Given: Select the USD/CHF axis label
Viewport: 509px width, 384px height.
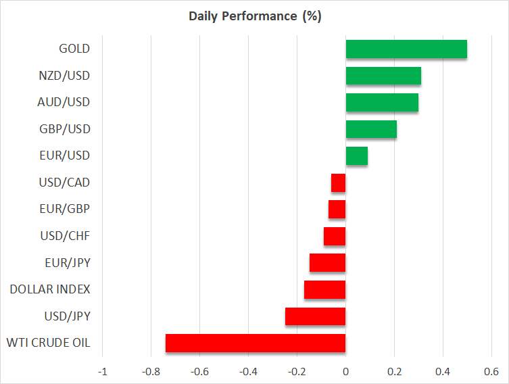Looking at the screenshot, I should 66,236.
